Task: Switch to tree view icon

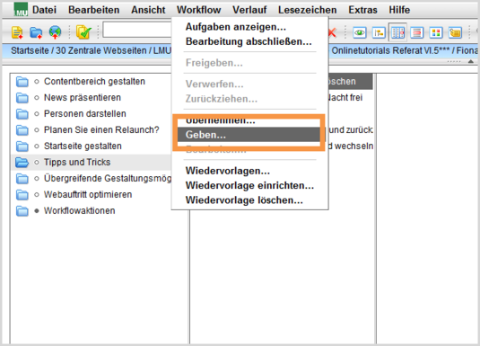Action: (379, 32)
